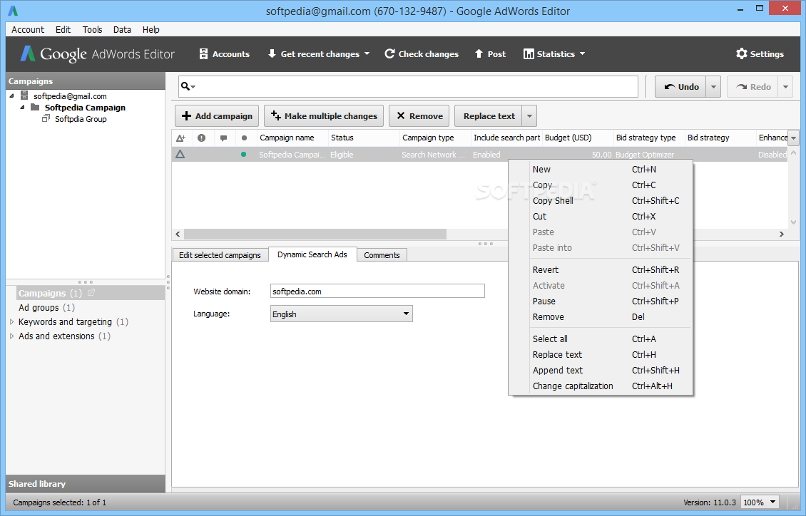Screen dimensions: 806x516
Task: Open the Redo dropdown arrow
Action: point(785,87)
